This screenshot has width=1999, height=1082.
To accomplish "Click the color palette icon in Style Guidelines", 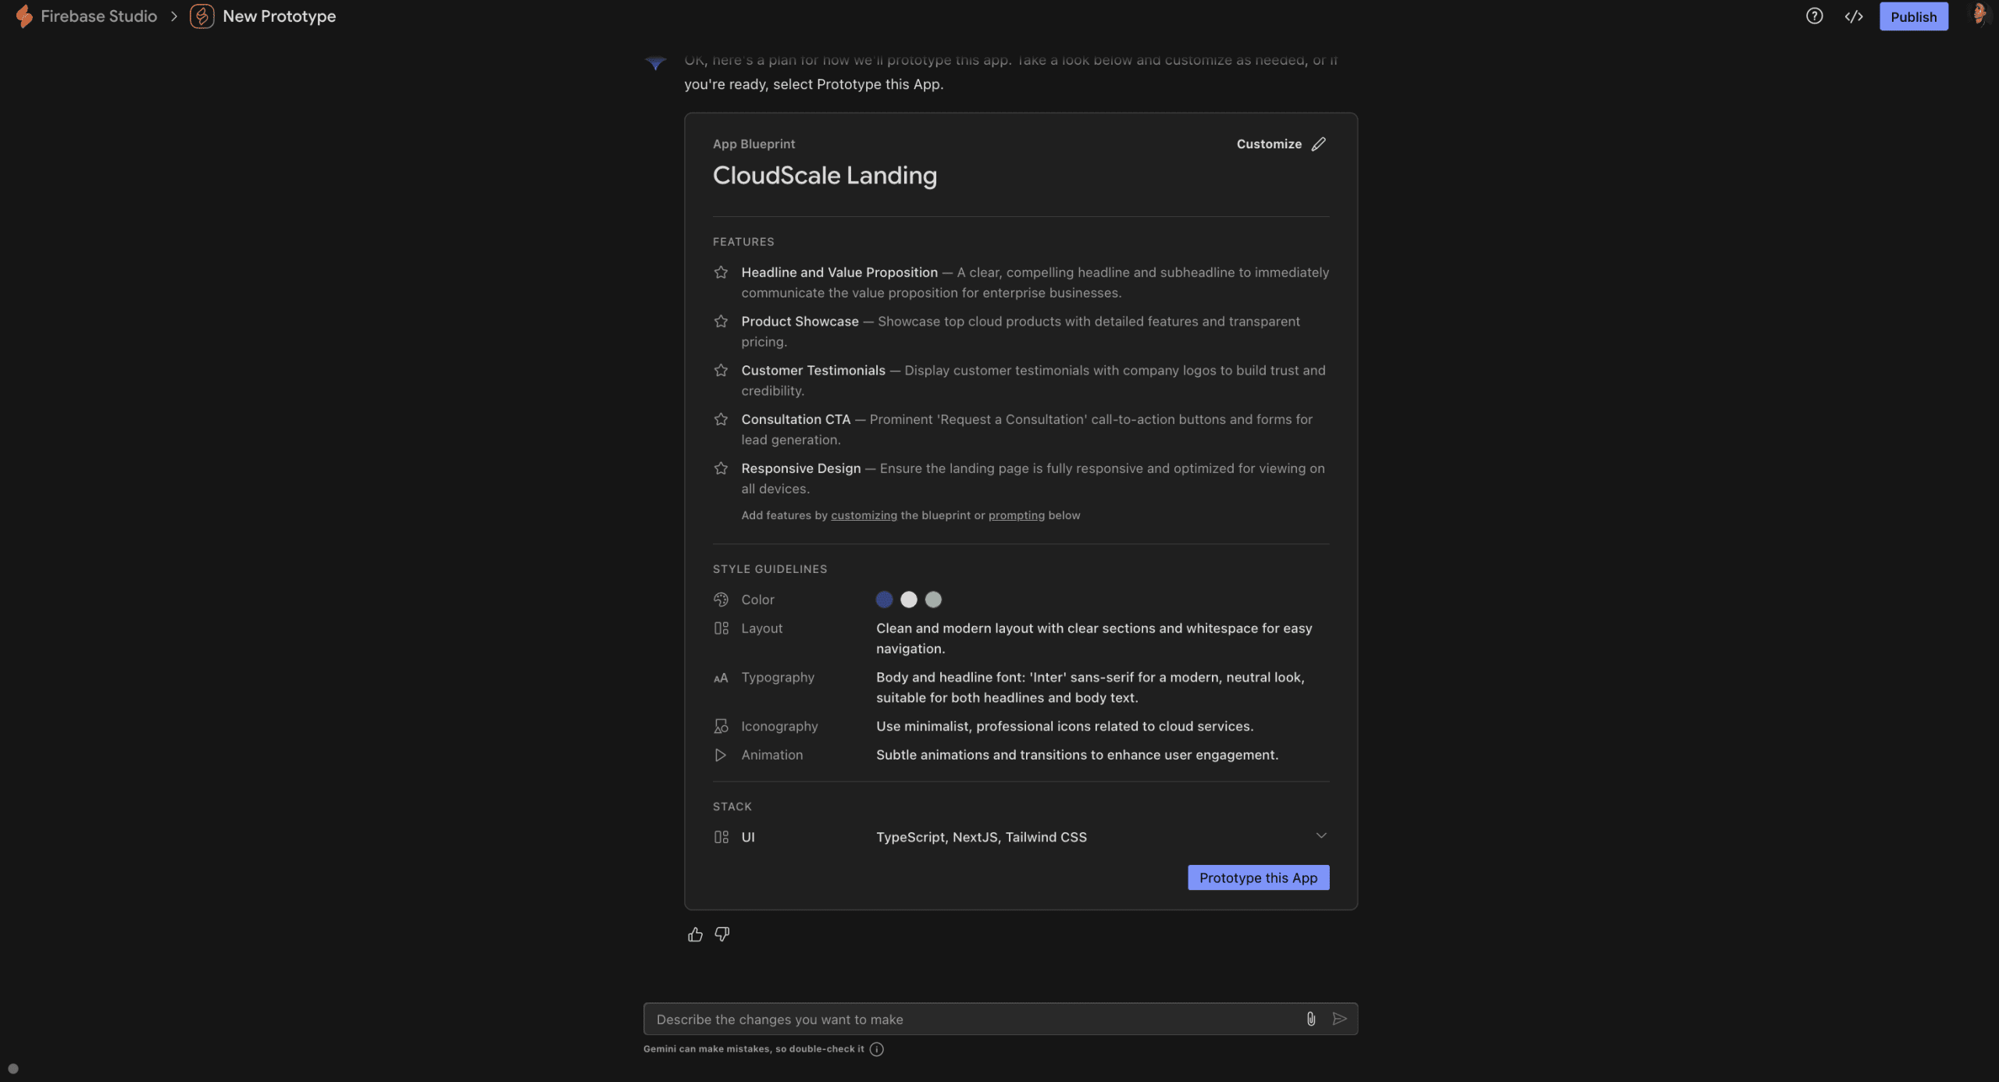I will (721, 600).
